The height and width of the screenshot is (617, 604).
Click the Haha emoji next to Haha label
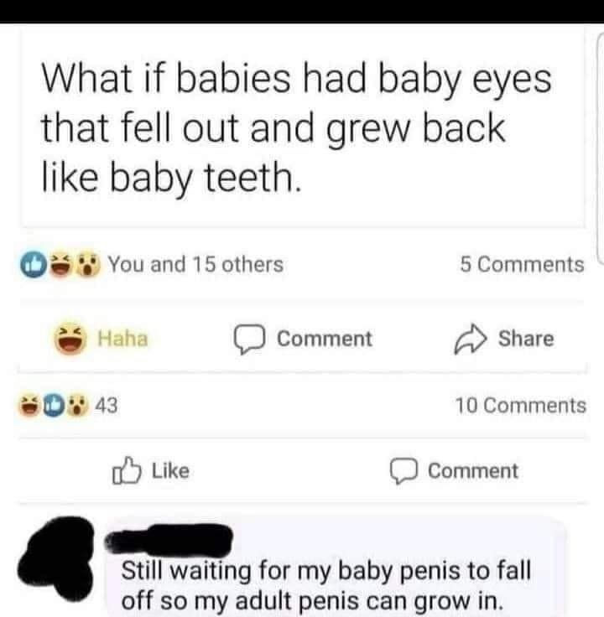71,339
